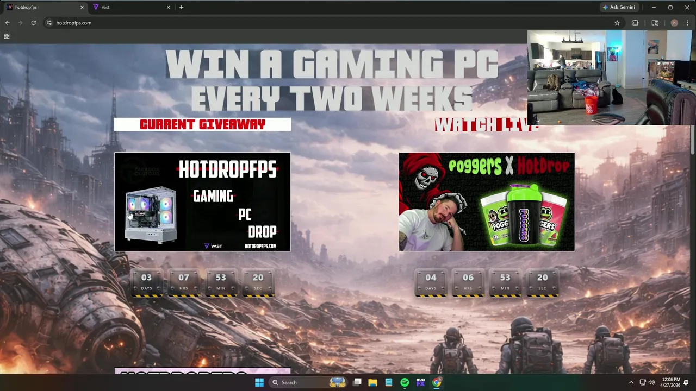The width and height of the screenshot is (696, 391).
Task: Select the hotdropfps tab
Action: tap(45, 7)
